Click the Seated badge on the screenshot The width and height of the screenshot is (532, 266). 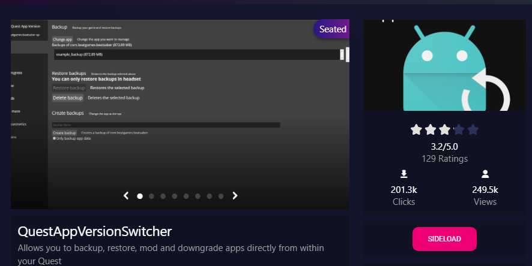tap(331, 29)
